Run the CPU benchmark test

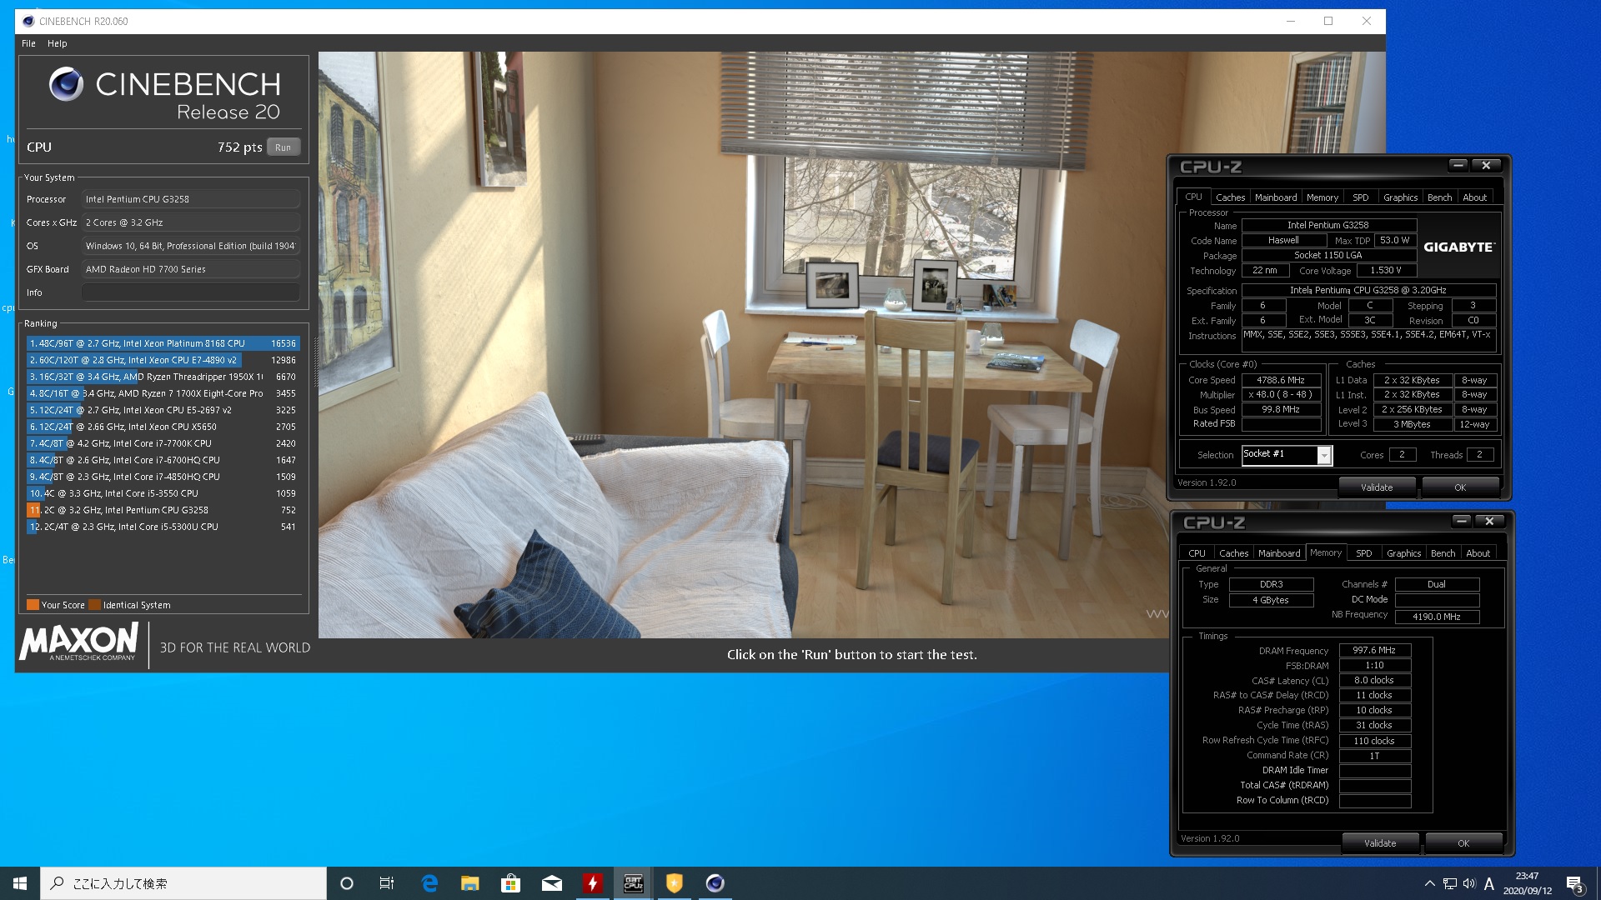[284, 147]
